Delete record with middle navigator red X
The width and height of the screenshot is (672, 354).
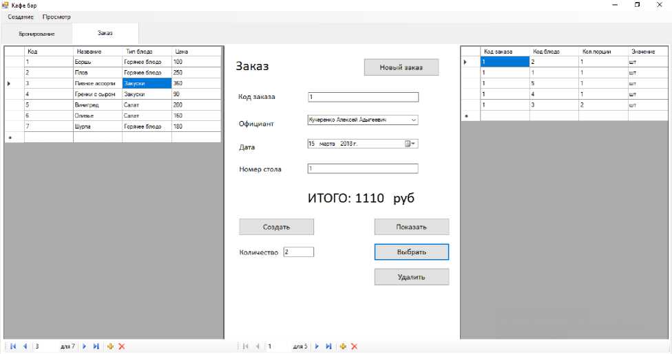click(355, 346)
